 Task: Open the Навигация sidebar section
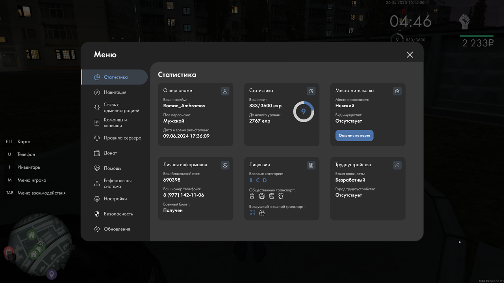[x=114, y=92]
